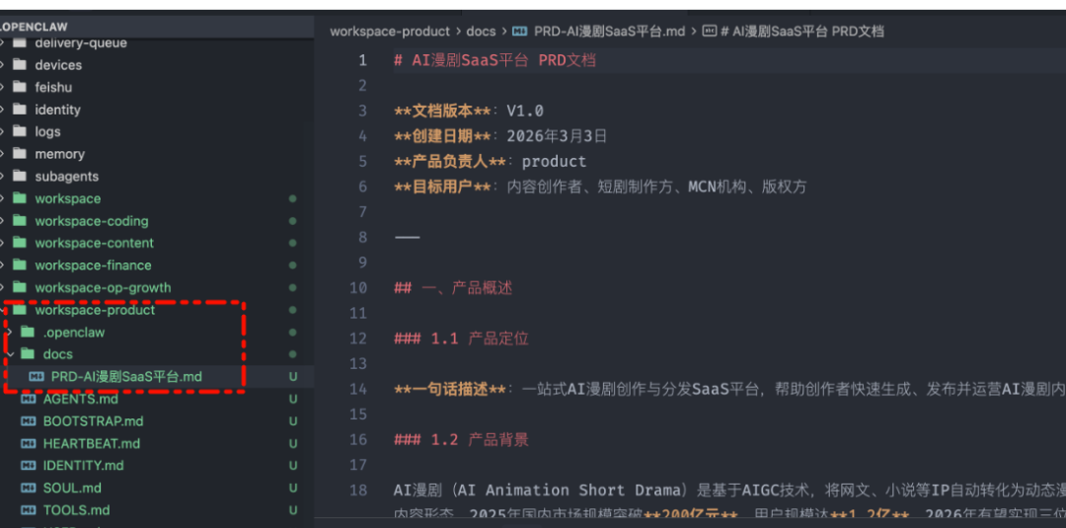Click the 1.2 产品背景 heading
Viewport: 1066px width, 528px height.
click(x=461, y=439)
